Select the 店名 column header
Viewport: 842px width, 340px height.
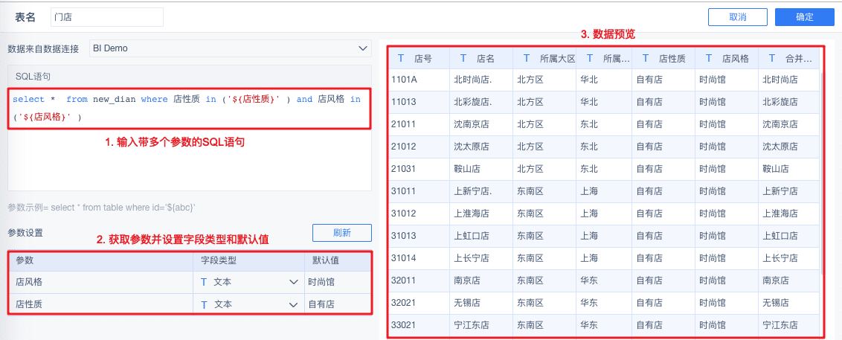tap(481, 58)
